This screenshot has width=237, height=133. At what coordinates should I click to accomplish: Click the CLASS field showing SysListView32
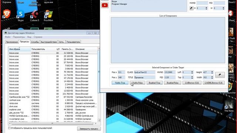click(144, 72)
